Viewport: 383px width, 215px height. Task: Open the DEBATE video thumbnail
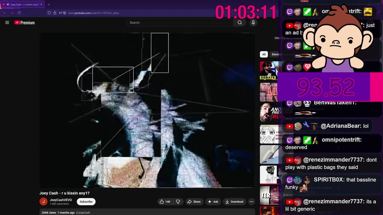[x=269, y=71]
